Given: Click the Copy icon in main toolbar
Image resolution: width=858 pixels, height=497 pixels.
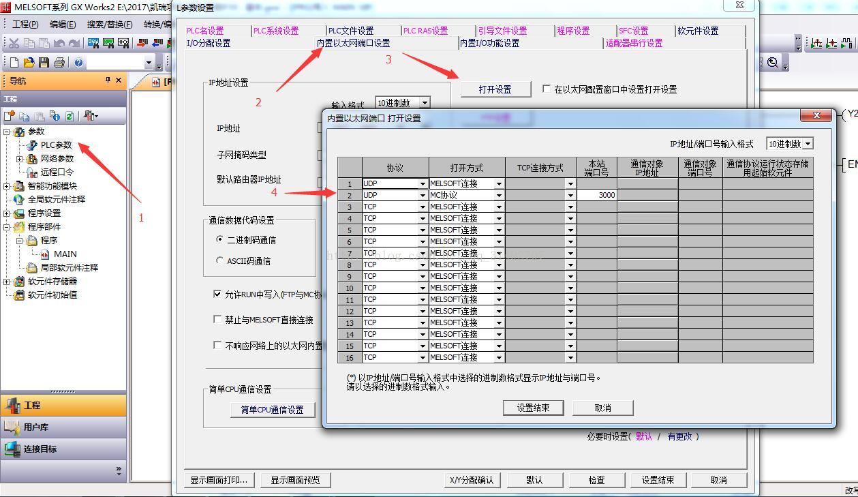Looking at the screenshot, I should tap(29, 43).
